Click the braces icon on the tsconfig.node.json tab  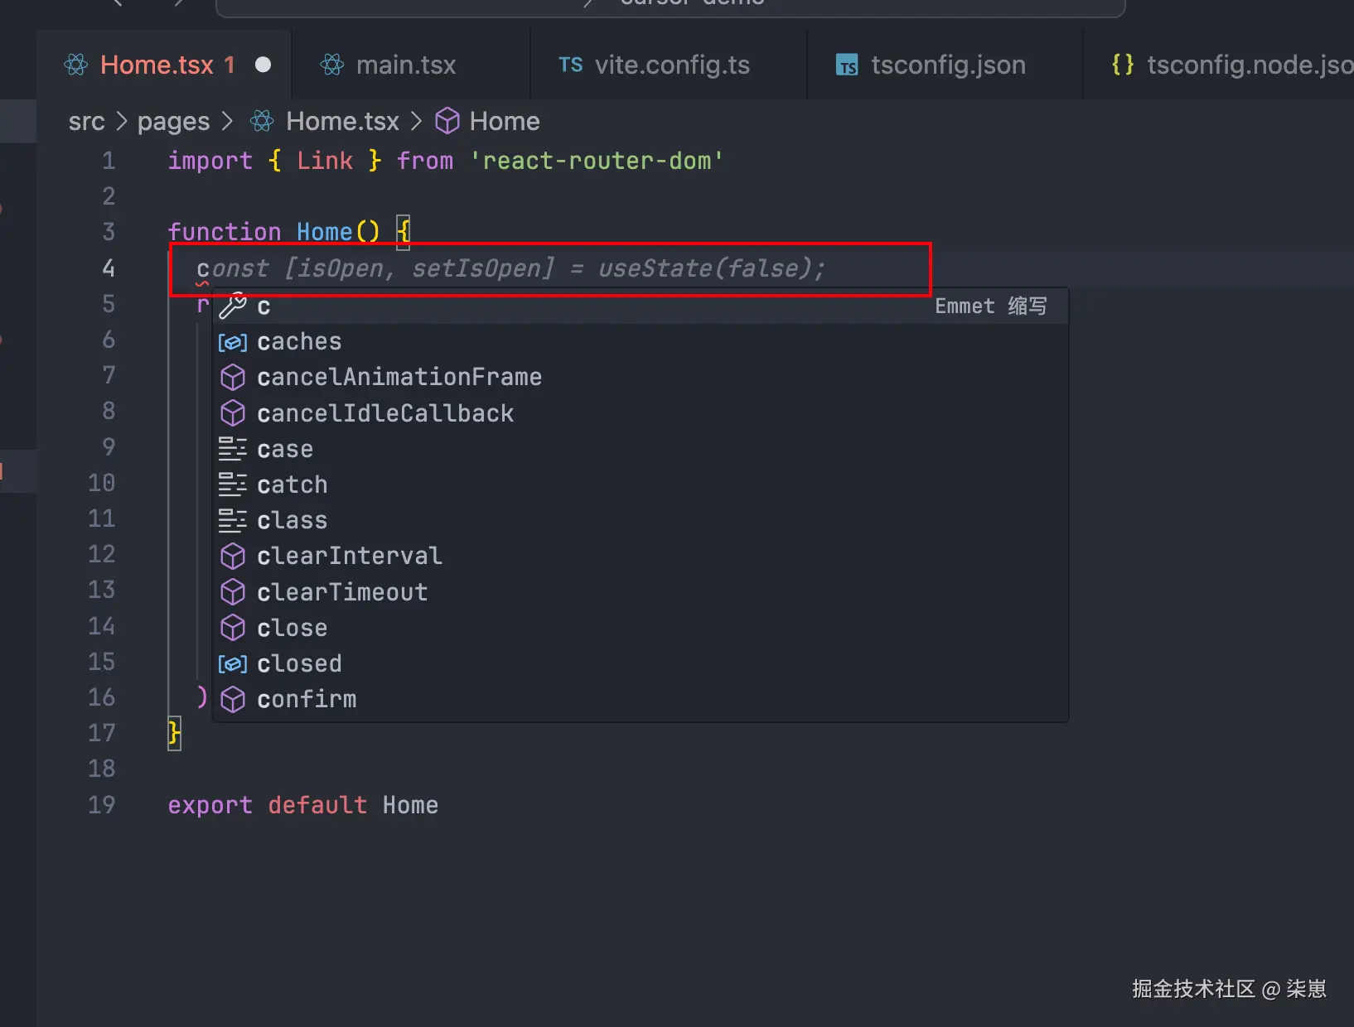1123,65
